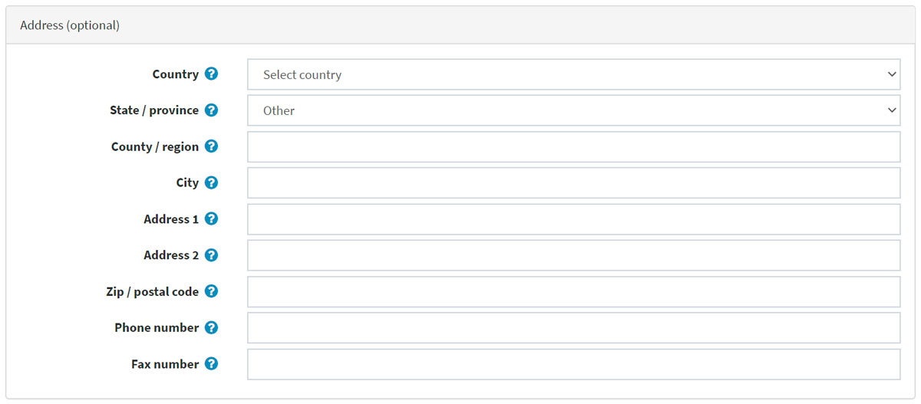The image size is (921, 404).
Task: Click inside the Address 1 text box
Action: (x=573, y=219)
